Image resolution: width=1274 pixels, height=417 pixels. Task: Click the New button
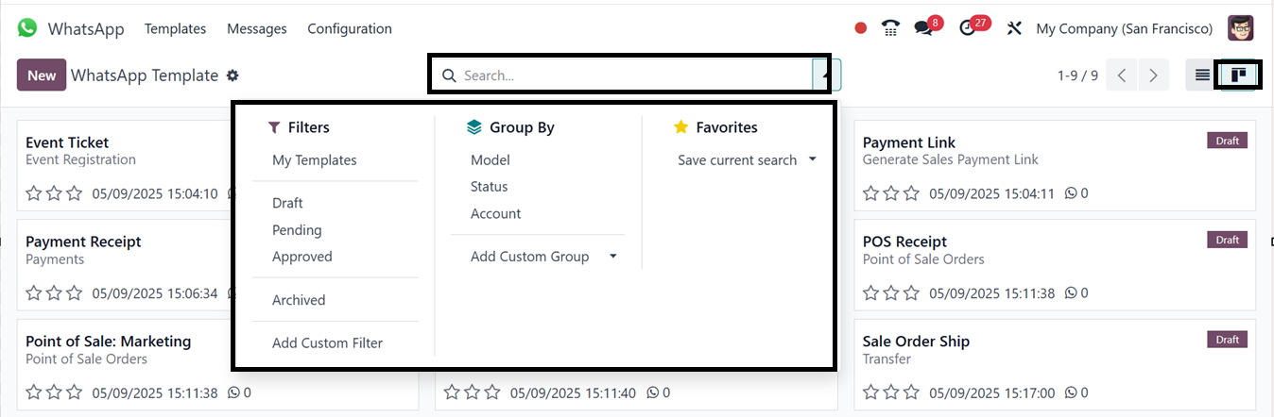click(42, 75)
